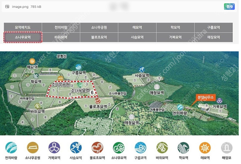Click the blue deer icon above 사슴묘역 map label
This screenshot has width=241, height=164.
142,70
